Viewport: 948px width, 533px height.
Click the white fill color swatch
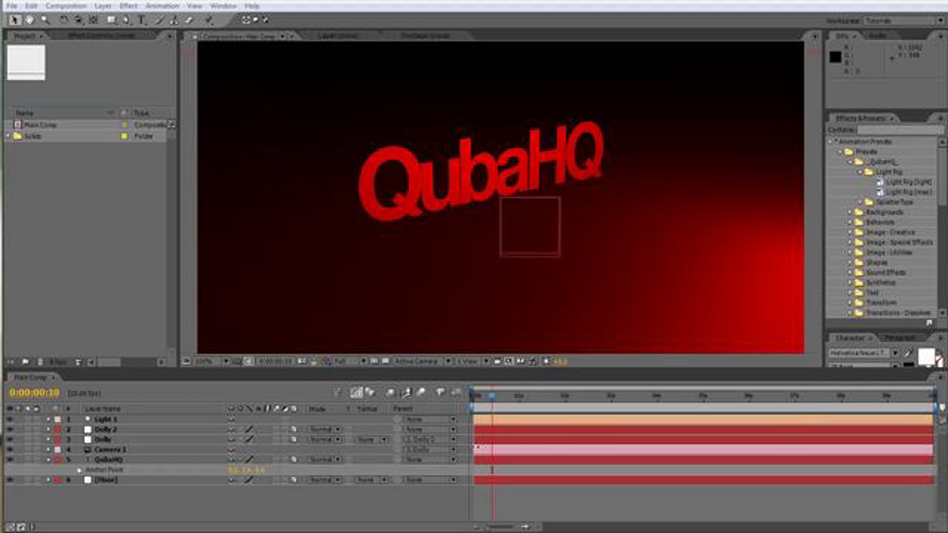926,356
